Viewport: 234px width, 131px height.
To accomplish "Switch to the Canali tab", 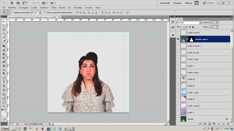I will click(x=186, y=19).
